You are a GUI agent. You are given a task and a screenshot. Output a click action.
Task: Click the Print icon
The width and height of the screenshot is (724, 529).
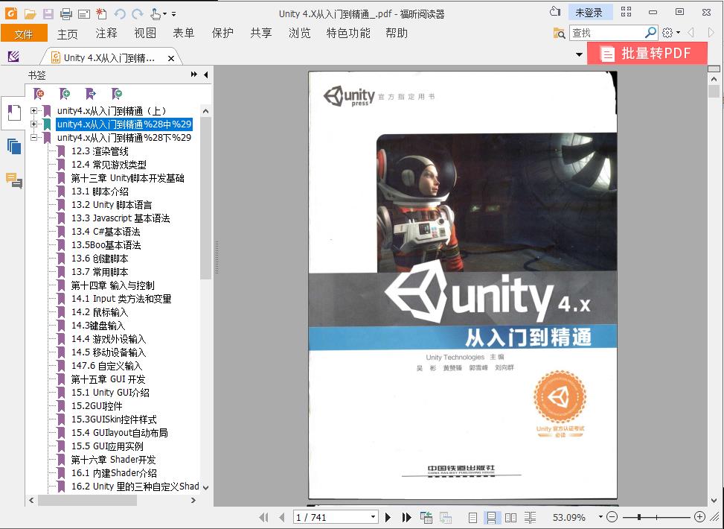[x=66, y=14]
